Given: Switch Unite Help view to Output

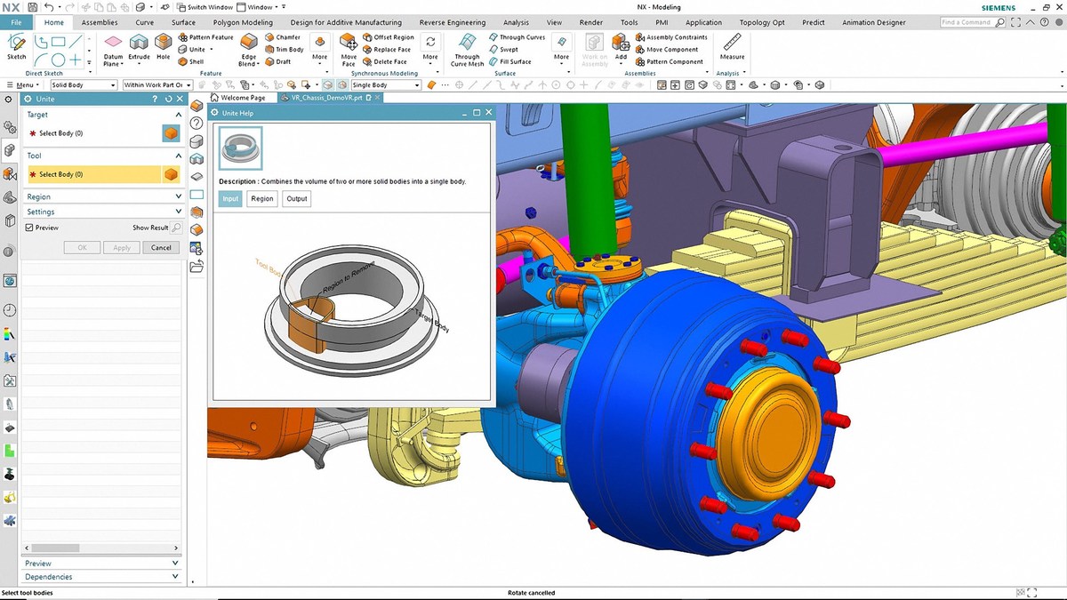Looking at the screenshot, I should (297, 198).
